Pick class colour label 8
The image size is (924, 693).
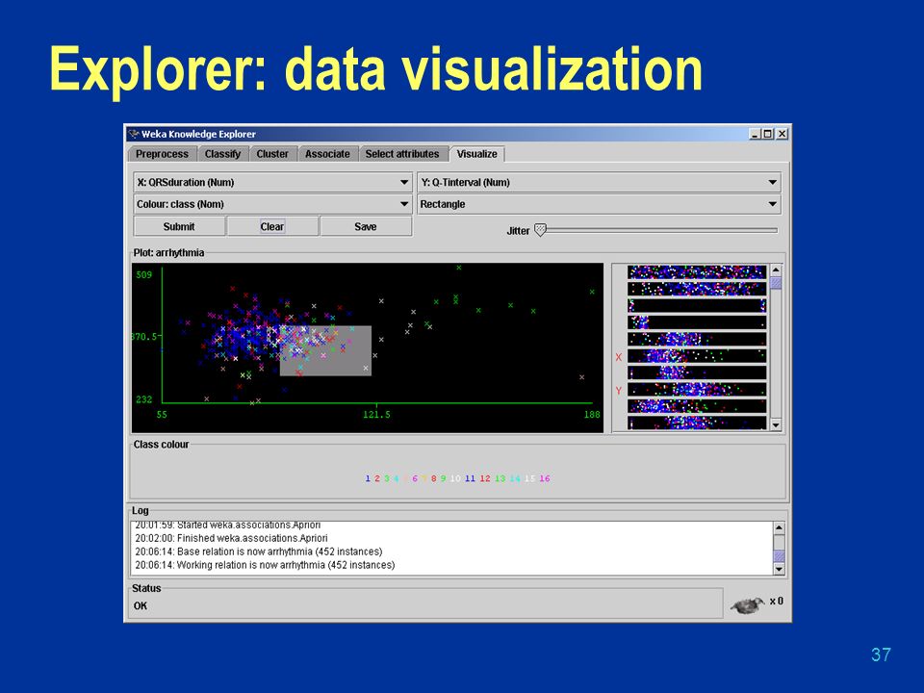pyautogui.click(x=434, y=478)
